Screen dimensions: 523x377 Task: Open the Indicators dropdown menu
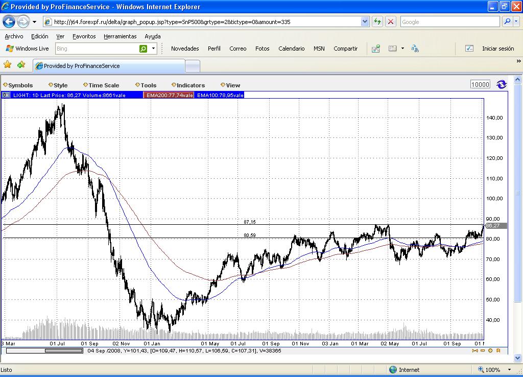click(188, 85)
